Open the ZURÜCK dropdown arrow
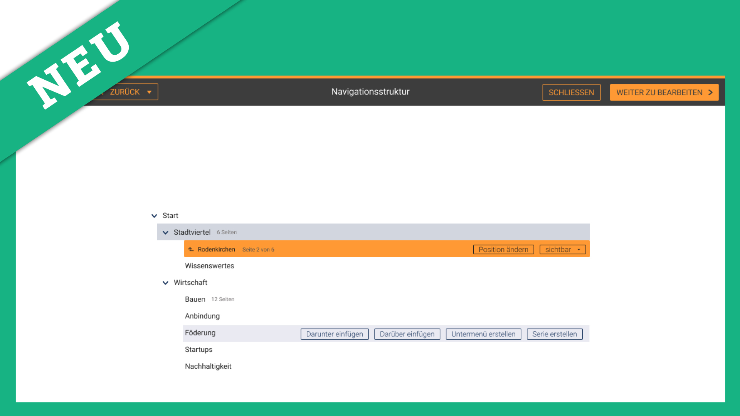The height and width of the screenshot is (416, 740). pyautogui.click(x=149, y=92)
